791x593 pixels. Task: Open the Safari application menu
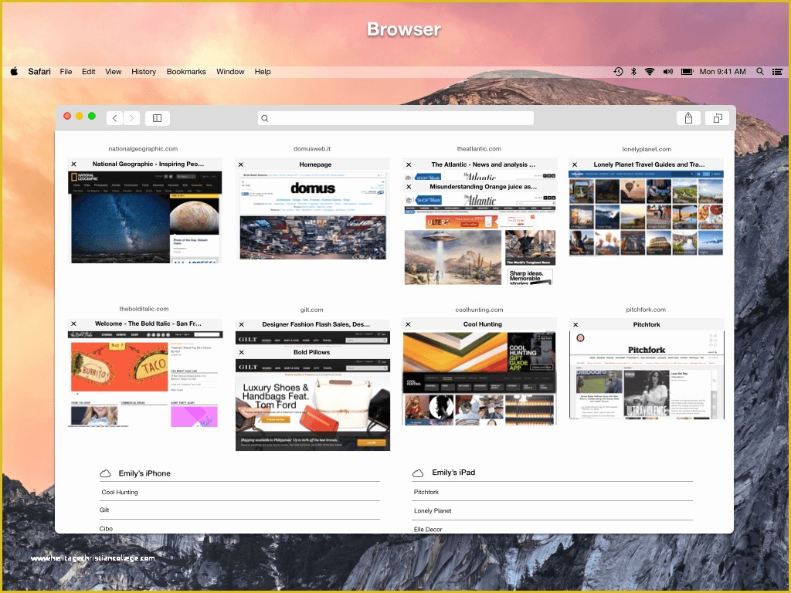pos(39,72)
